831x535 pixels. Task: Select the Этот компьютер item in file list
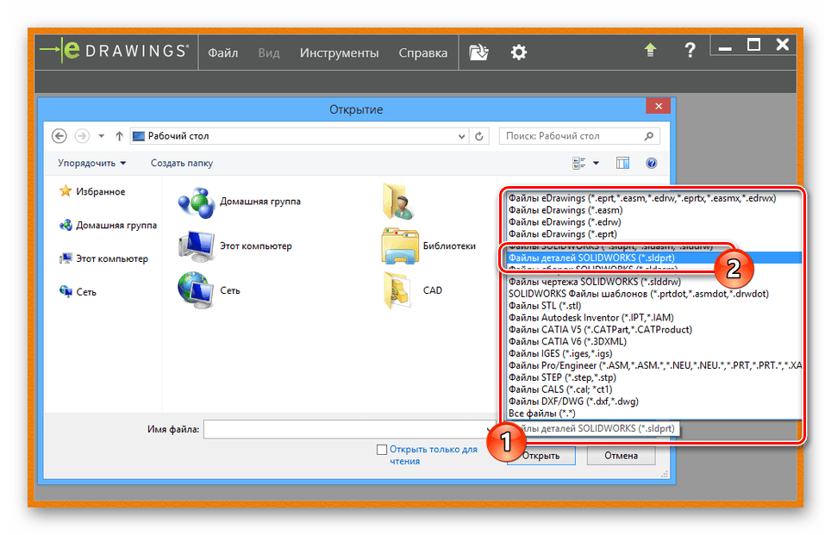click(234, 246)
